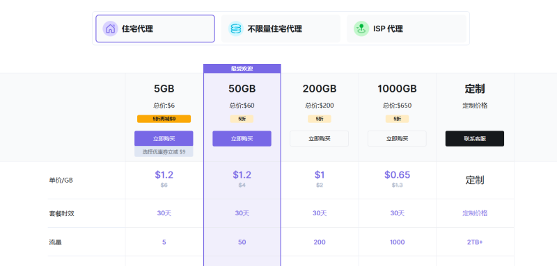557x266 pixels.
Task: Click 30天 in the 50GB column
Action: tap(242, 213)
